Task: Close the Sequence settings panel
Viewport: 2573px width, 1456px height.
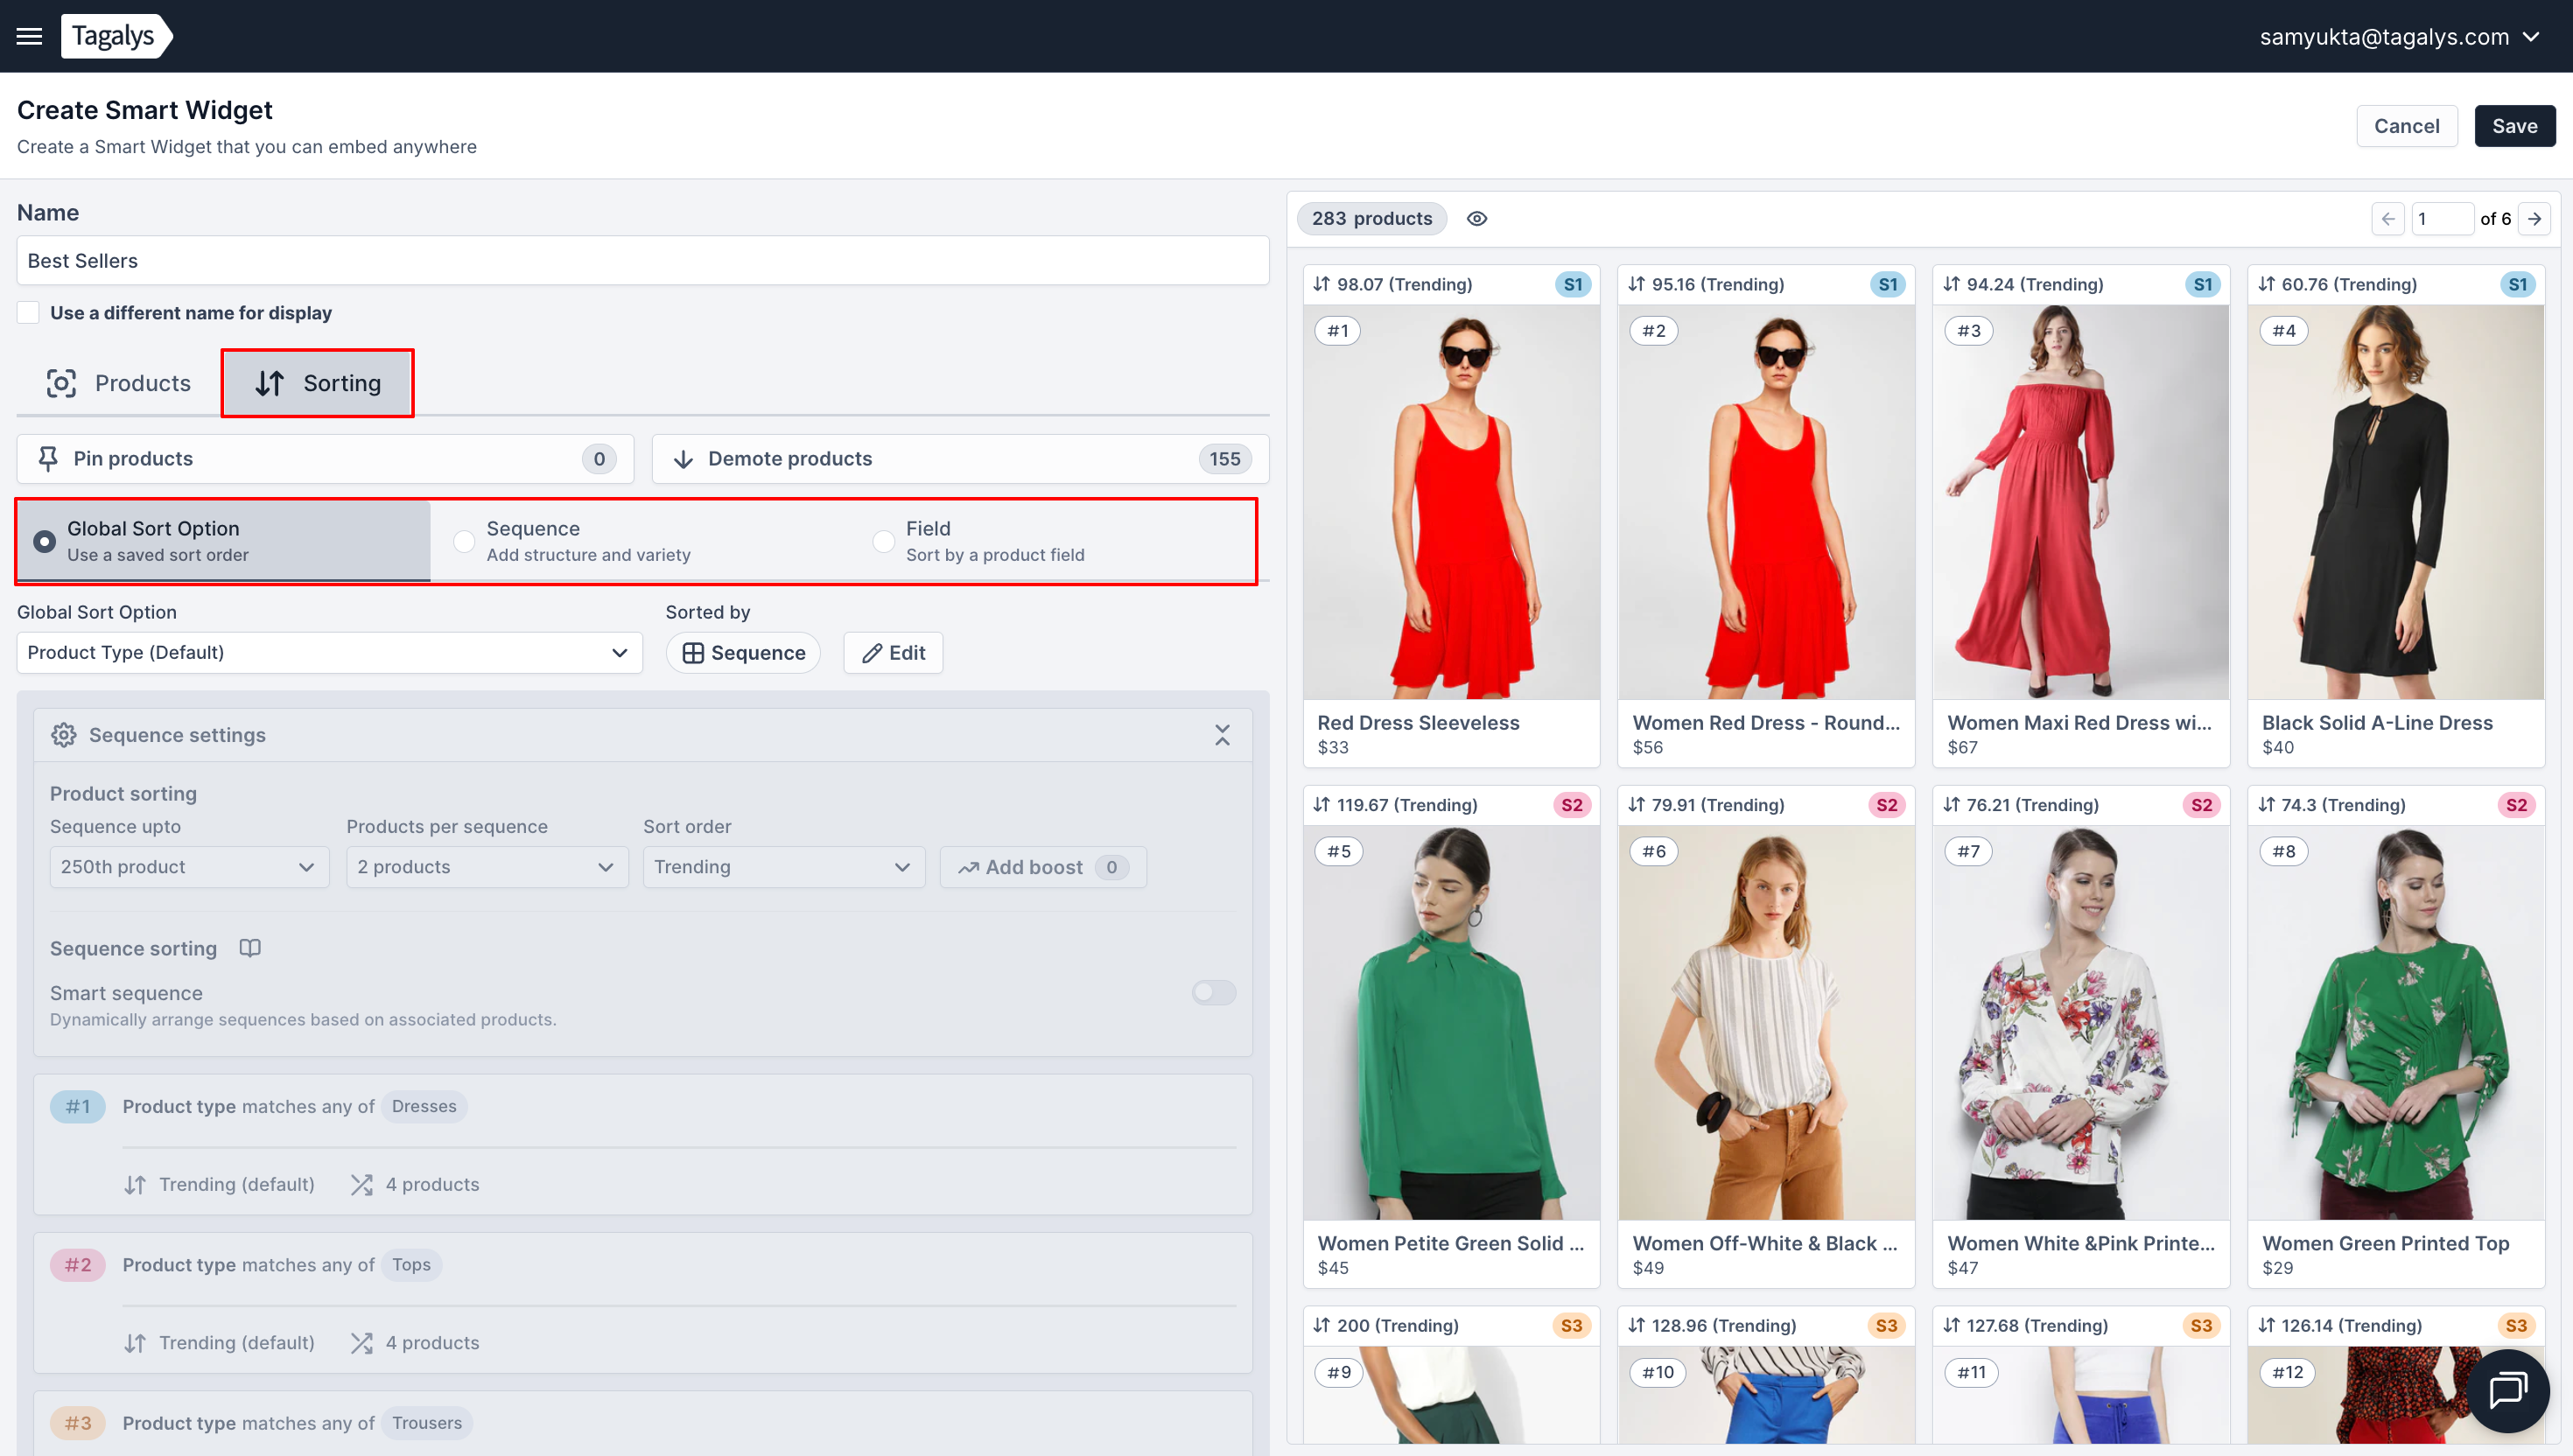Action: point(1222,735)
